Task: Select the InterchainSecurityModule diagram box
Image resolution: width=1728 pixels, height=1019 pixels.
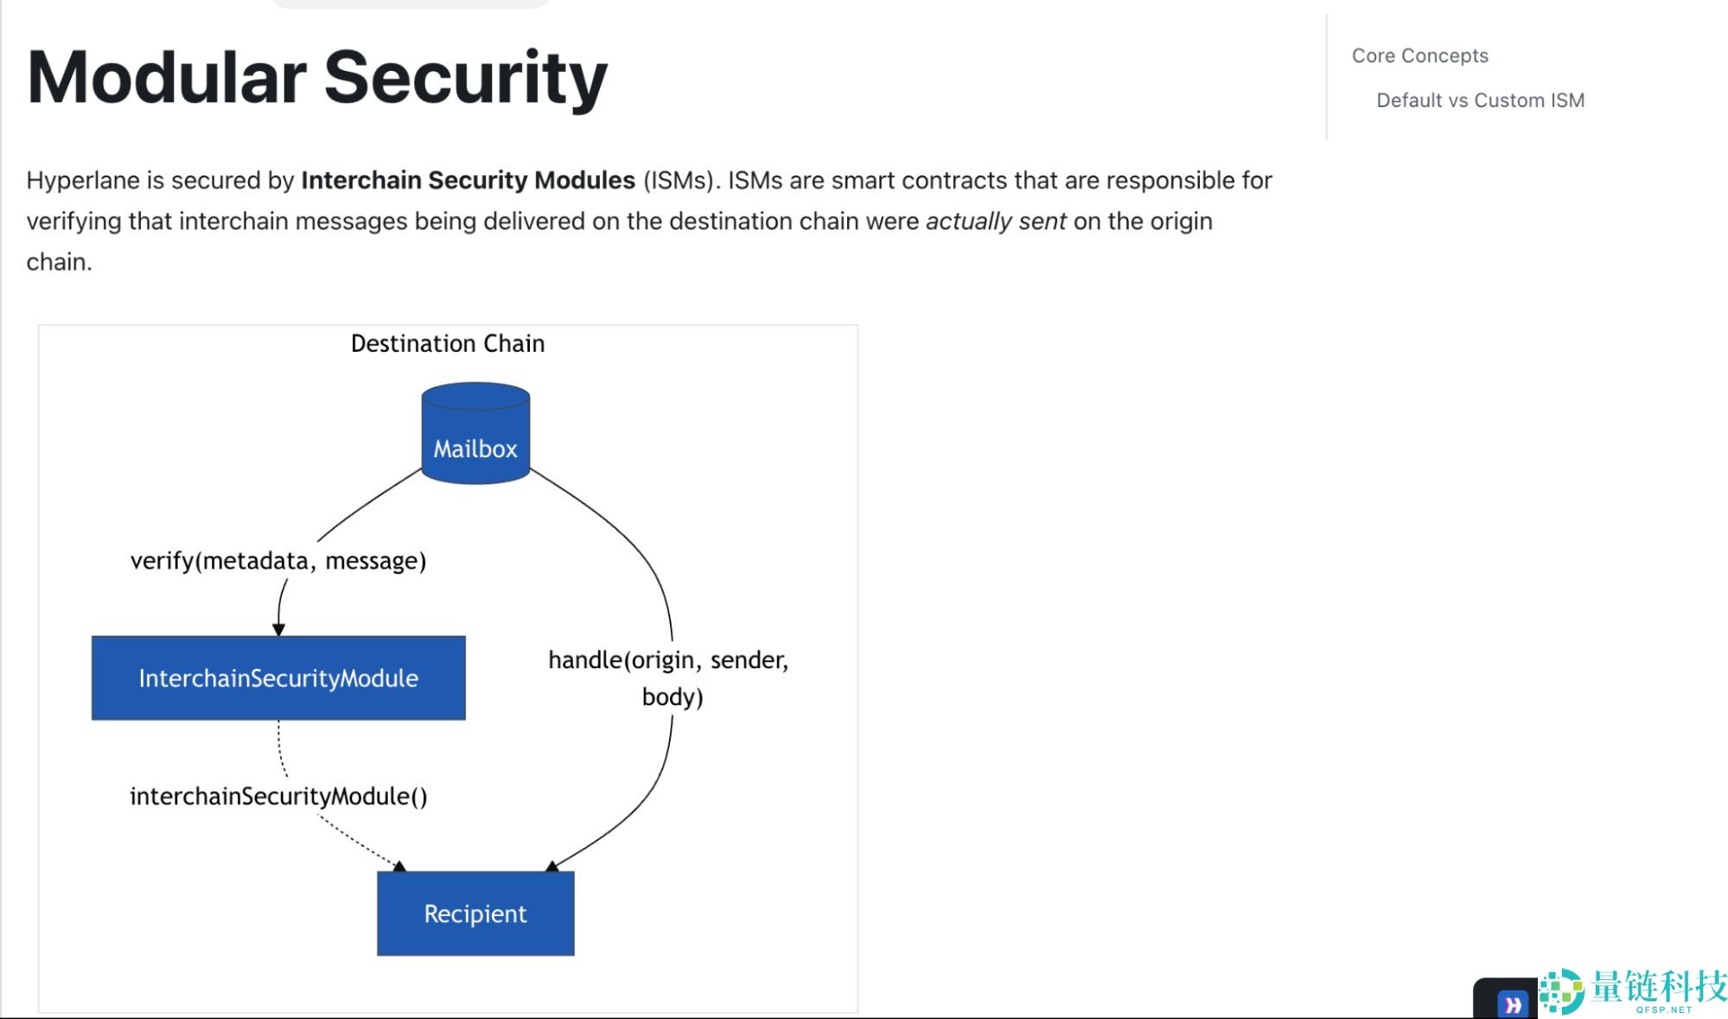Action: (278, 678)
